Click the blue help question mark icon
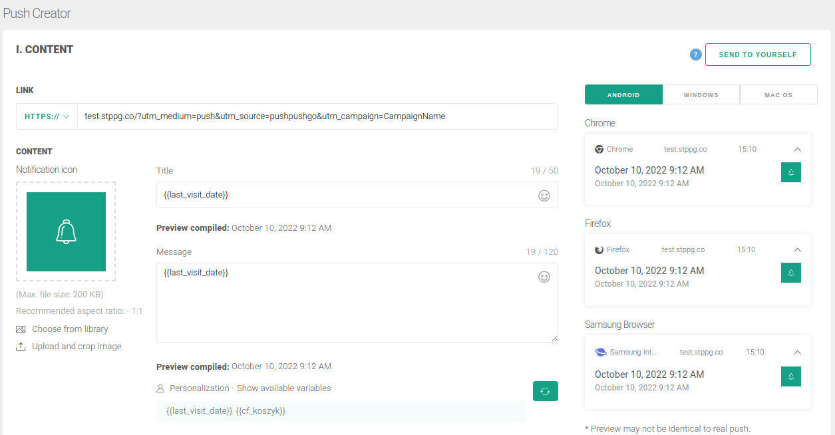This screenshot has height=435, width=835. click(696, 55)
